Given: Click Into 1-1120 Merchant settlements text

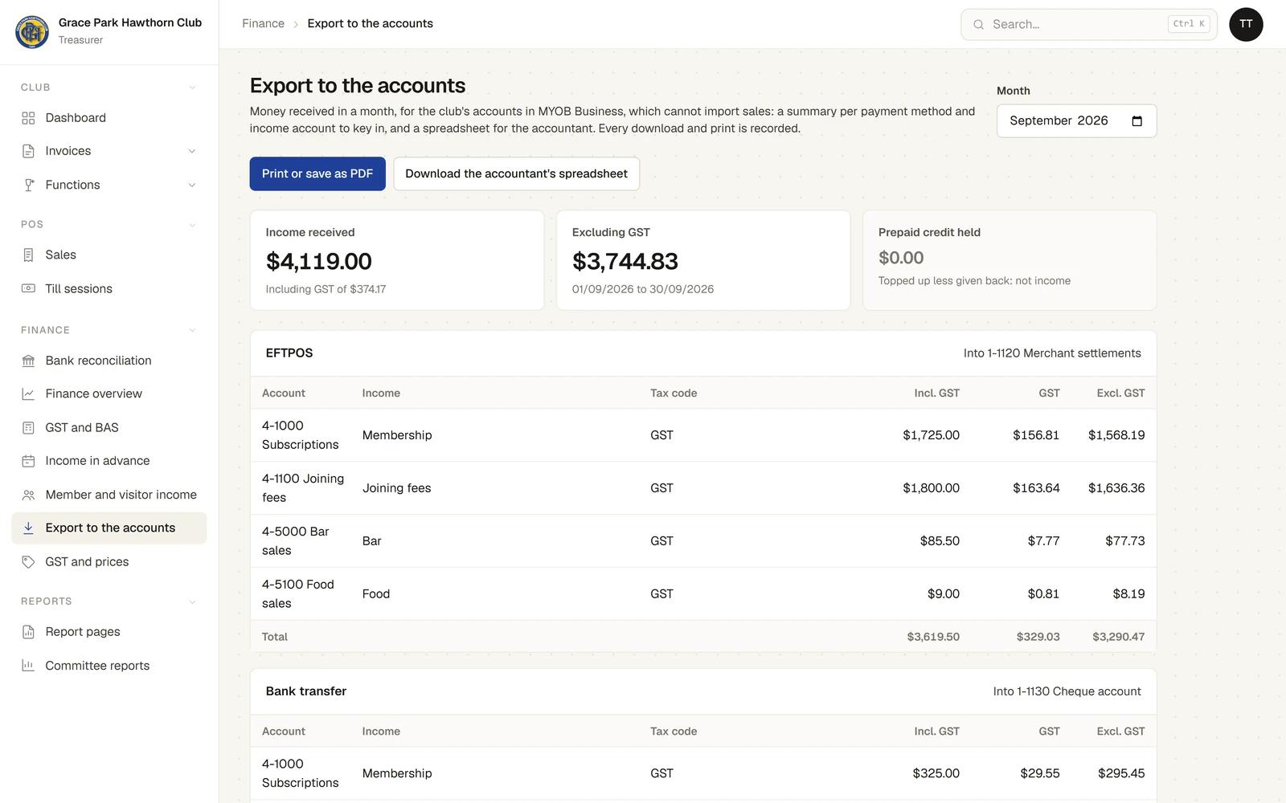Looking at the screenshot, I should pyautogui.click(x=1052, y=353).
